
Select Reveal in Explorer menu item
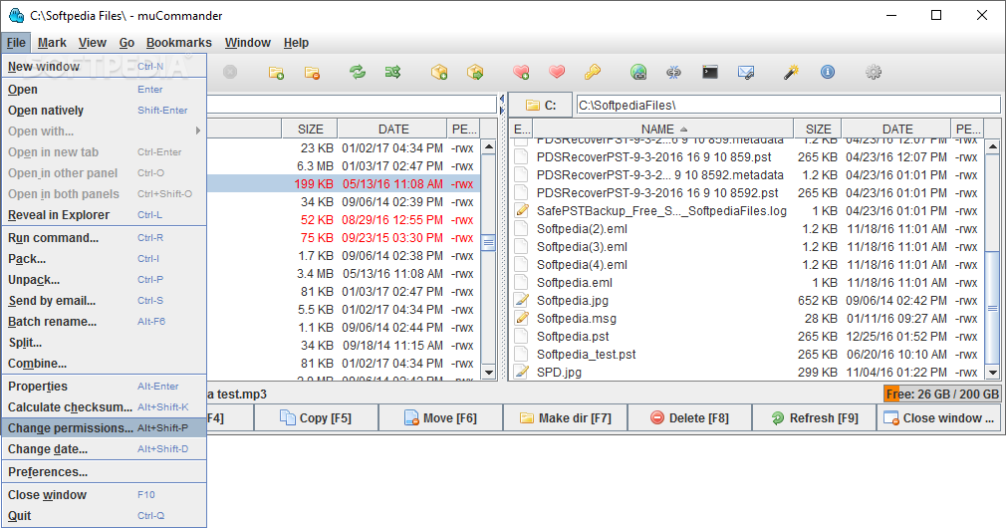point(104,215)
